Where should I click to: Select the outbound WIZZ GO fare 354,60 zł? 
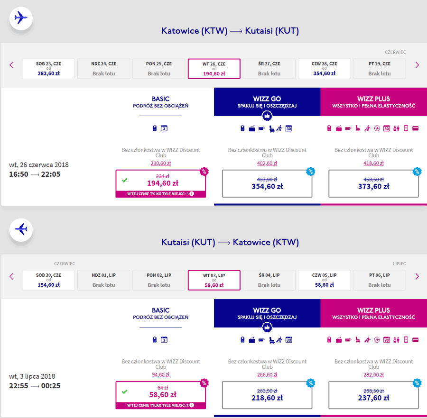(x=267, y=183)
